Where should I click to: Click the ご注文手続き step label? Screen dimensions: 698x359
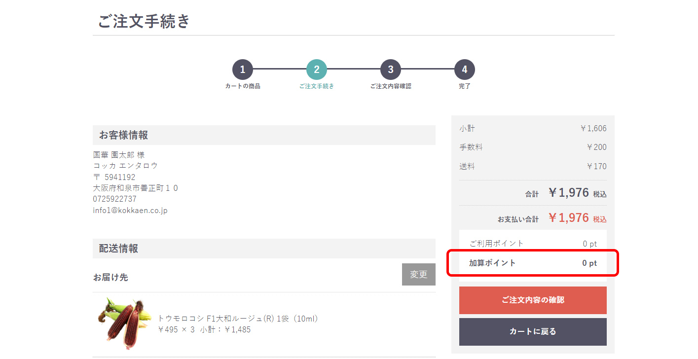pos(317,86)
